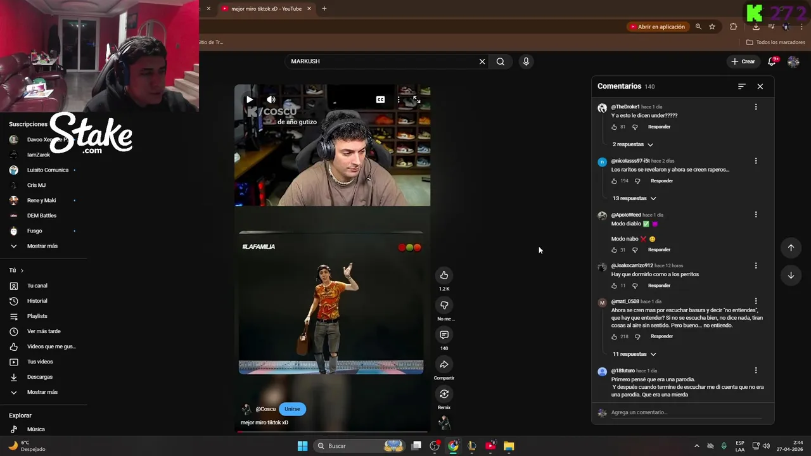Dislike @Joakocarrizo912's comment
Screen dimensions: 811x456
tap(635, 286)
